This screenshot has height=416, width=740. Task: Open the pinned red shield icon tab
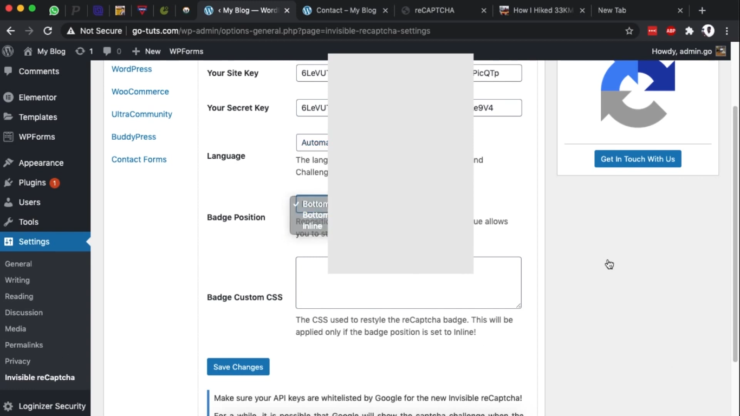click(x=142, y=10)
